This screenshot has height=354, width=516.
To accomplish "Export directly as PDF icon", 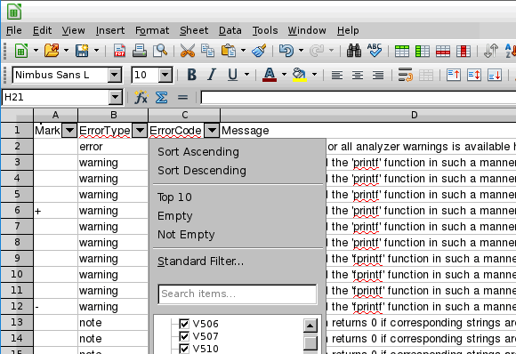I will pyautogui.click(x=119, y=51).
